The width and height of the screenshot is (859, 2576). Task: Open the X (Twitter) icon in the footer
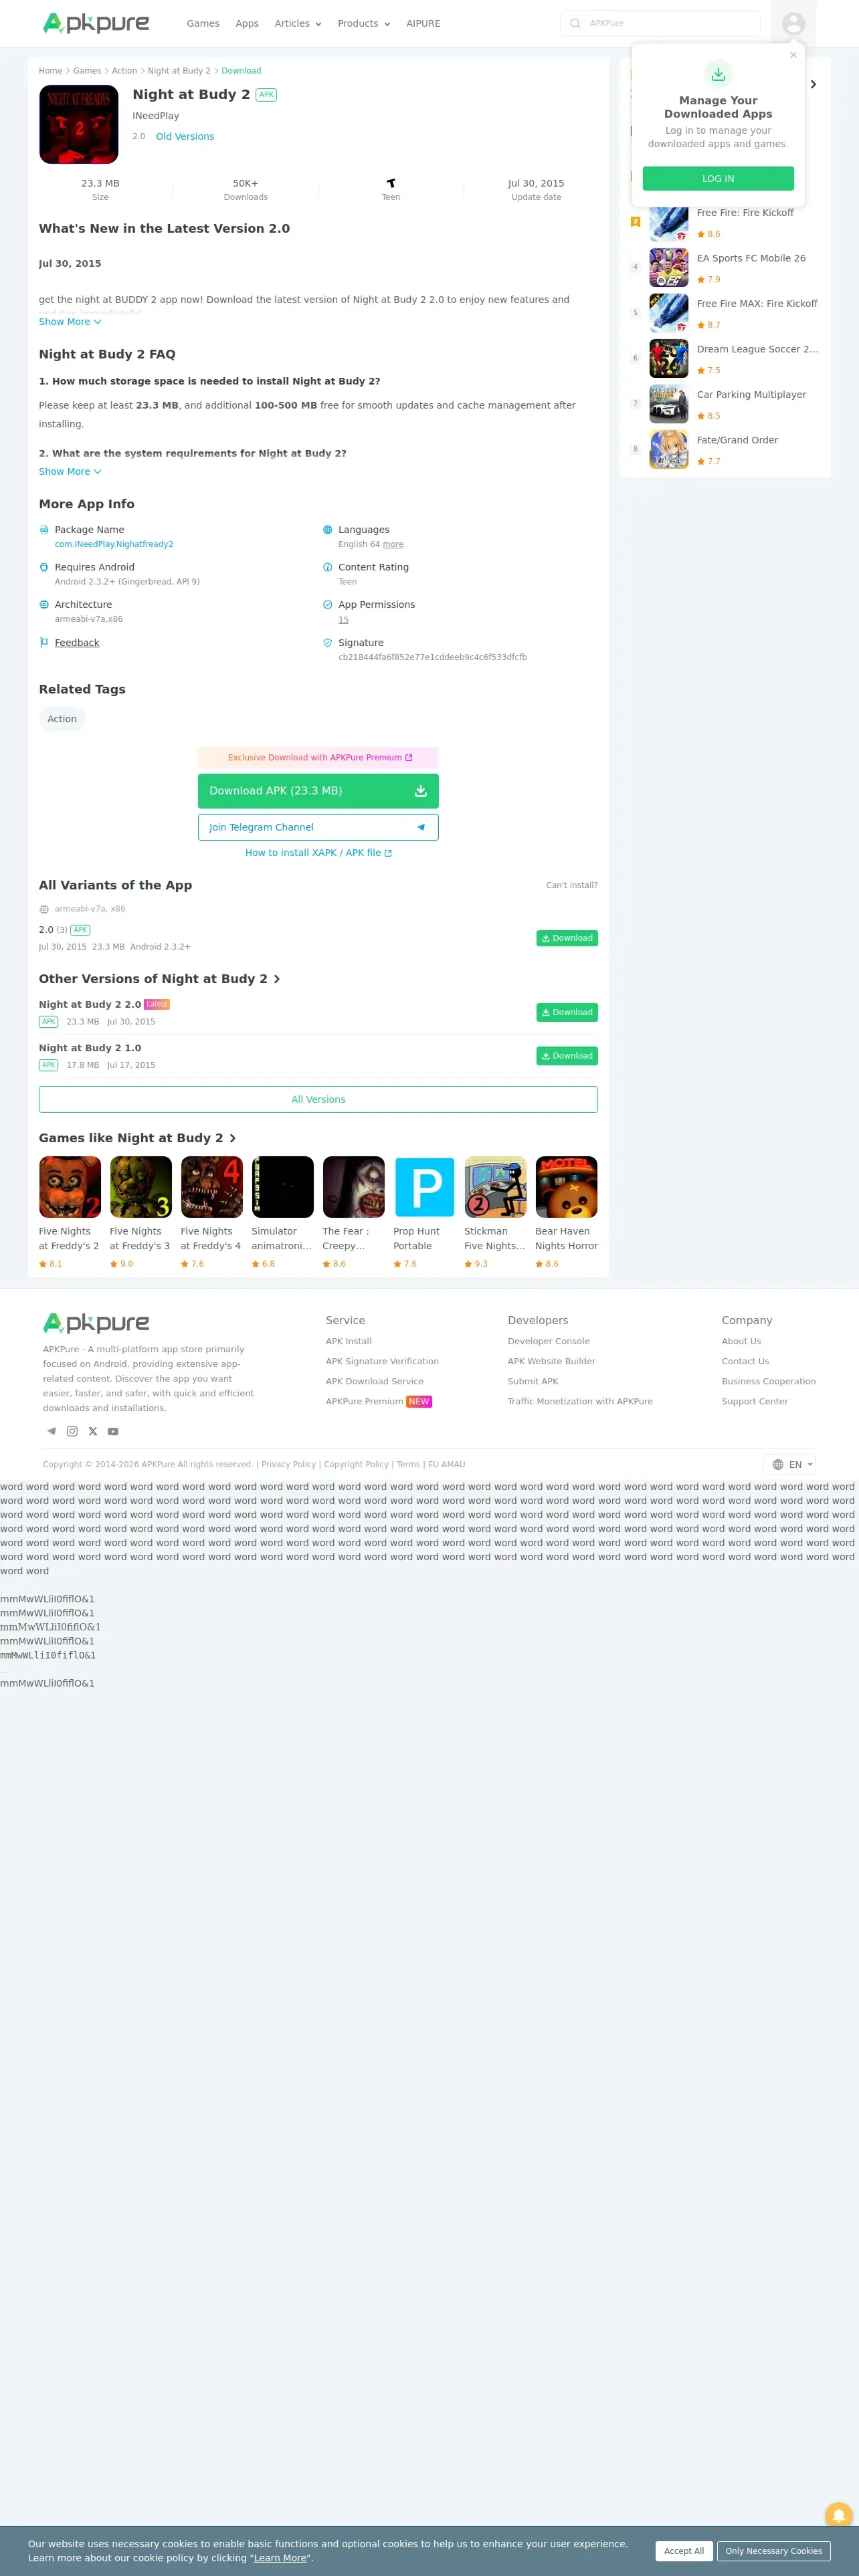(93, 1431)
